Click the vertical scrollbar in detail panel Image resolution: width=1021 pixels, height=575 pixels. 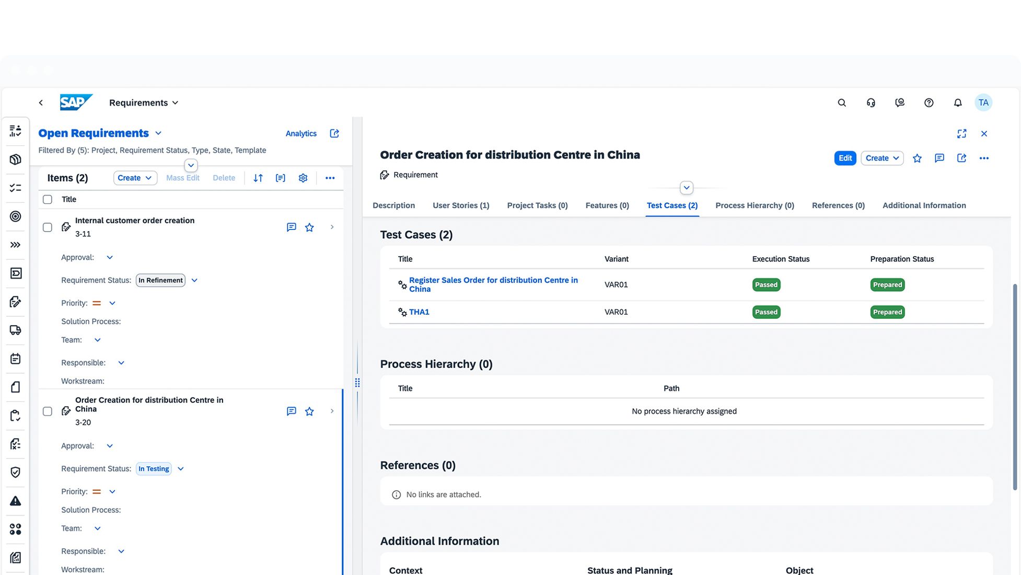pyautogui.click(x=1015, y=387)
